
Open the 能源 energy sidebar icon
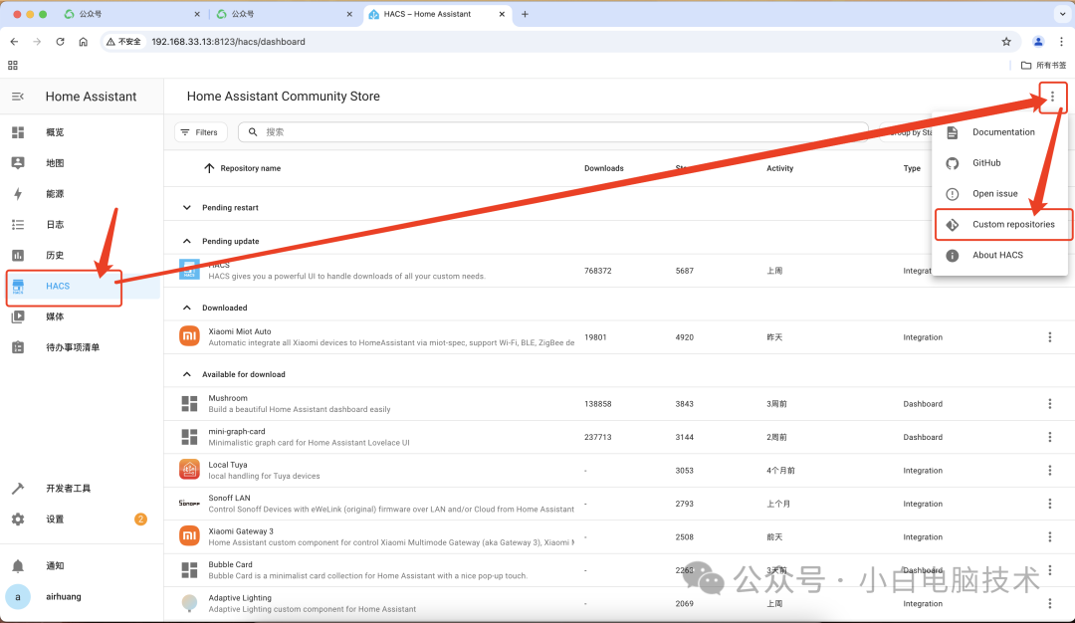[x=18, y=194]
